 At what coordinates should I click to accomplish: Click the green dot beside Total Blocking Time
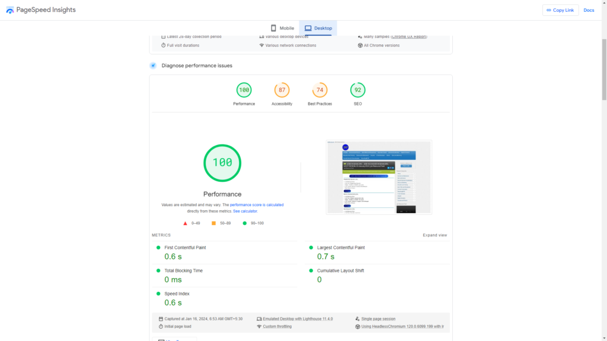point(158,271)
